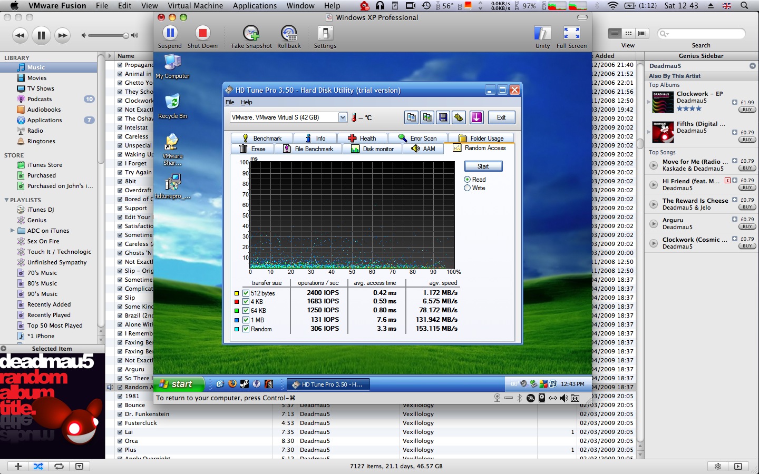This screenshot has height=474, width=759.
Task: Click the iTunes Search field
Action: point(704,34)
